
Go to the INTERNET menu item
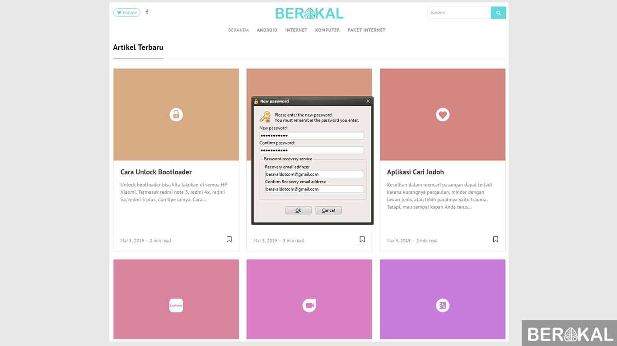[x=296, y=30]
